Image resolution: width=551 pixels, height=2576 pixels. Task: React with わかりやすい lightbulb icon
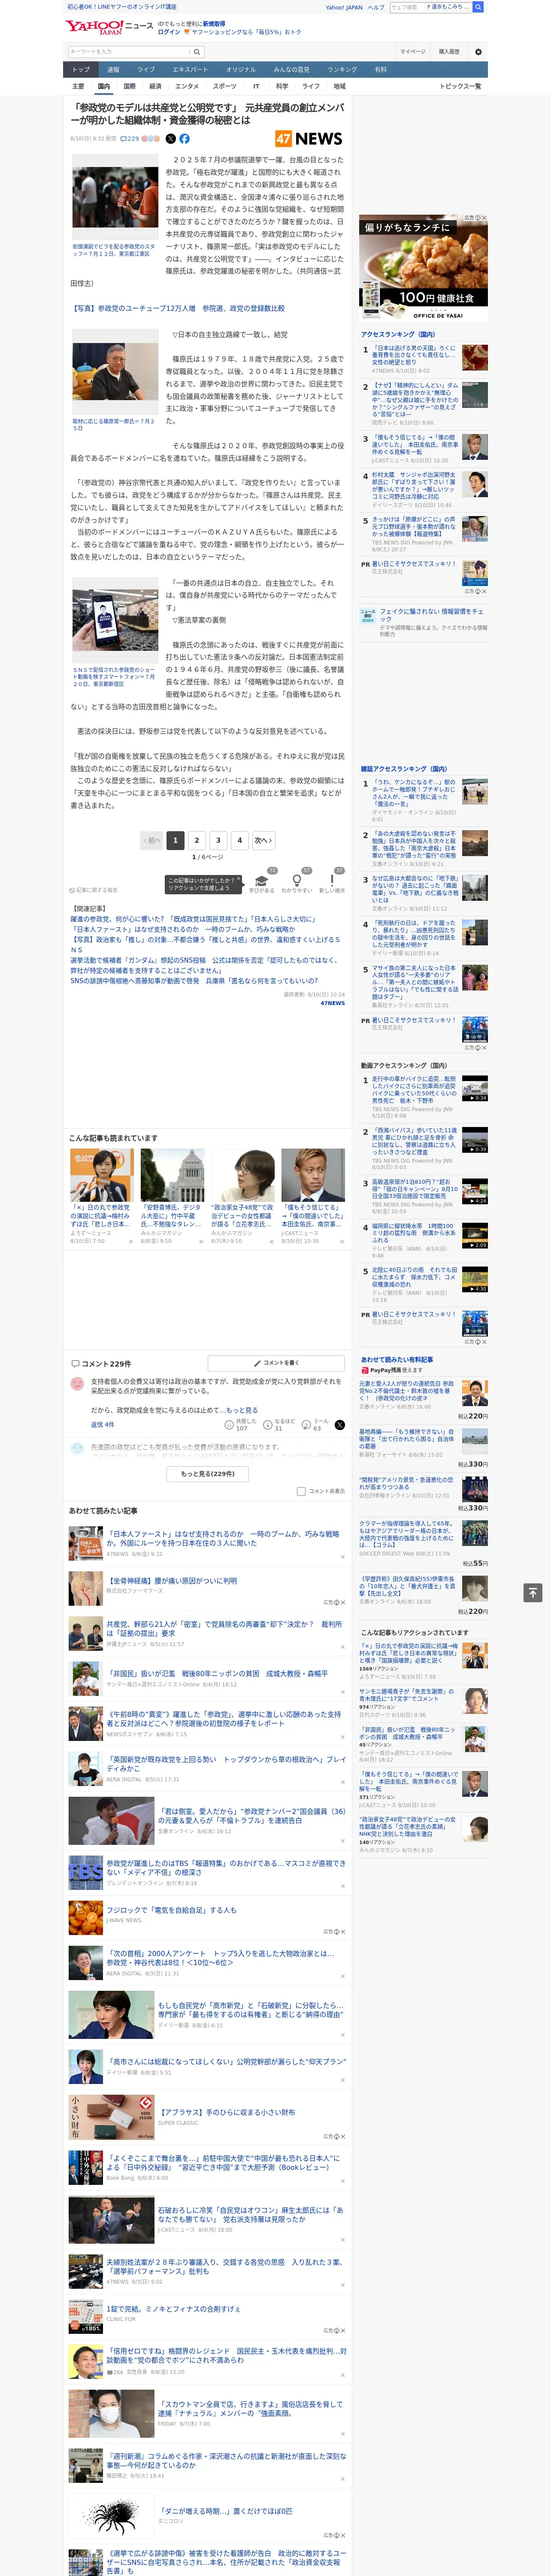296,881
